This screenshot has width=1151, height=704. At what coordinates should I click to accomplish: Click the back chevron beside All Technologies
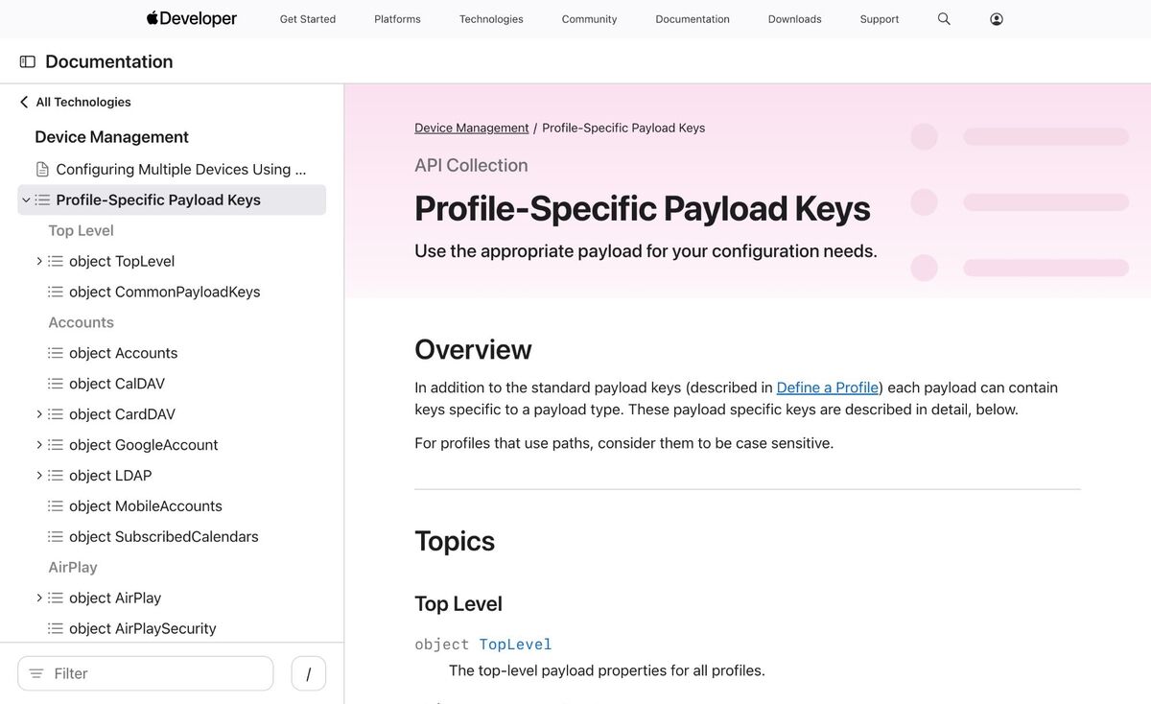click(x=24, y=102)
